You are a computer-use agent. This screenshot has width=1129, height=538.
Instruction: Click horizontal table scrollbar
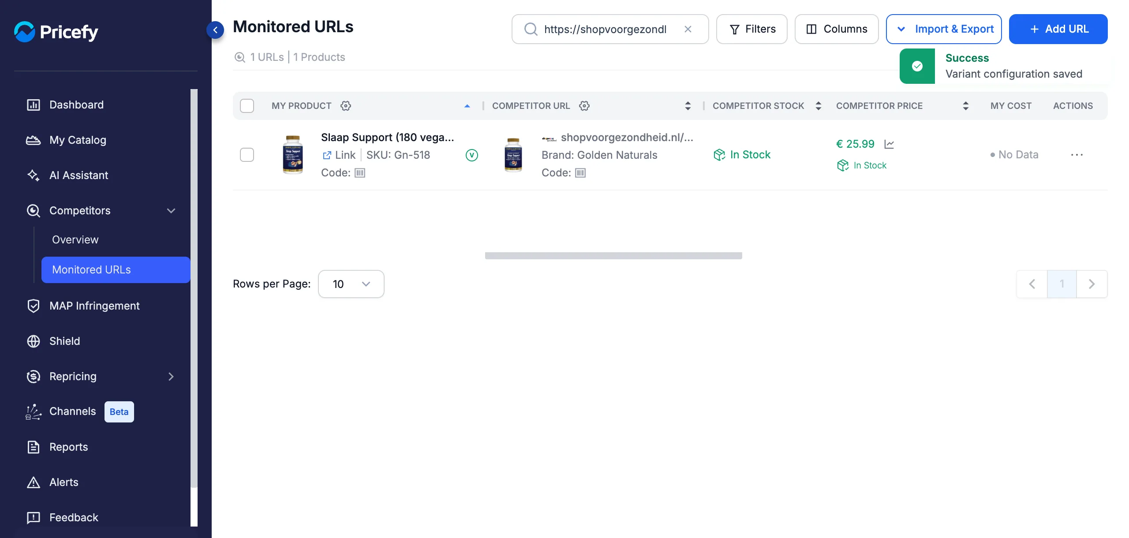[613, 256]
